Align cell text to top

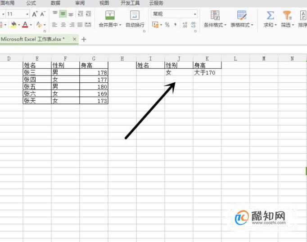(55, 13)
